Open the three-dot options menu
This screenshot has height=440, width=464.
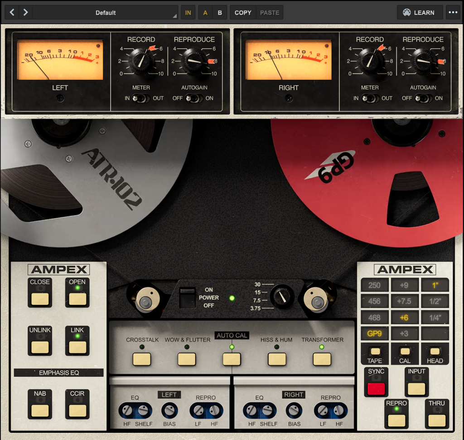[x=453, y=13]
